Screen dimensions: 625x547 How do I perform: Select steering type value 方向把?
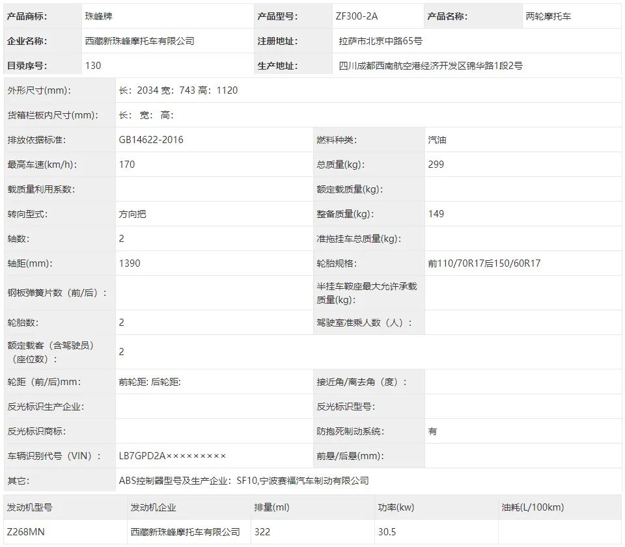tap(132, 214)
